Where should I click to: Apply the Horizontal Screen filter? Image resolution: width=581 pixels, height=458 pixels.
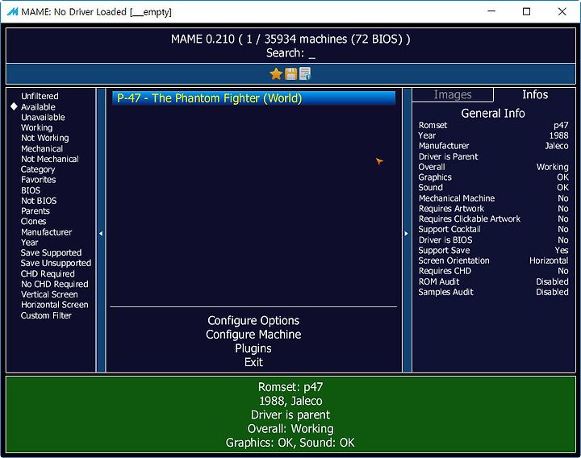(x=55, y=305)
